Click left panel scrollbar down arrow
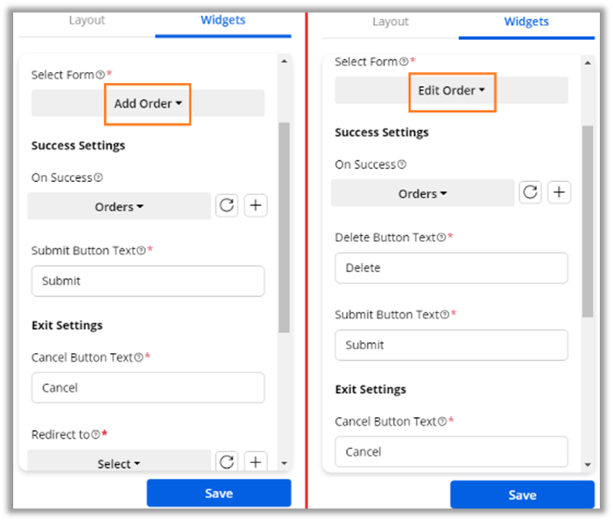This screenshot has width=613, height=521. point(284,463)
